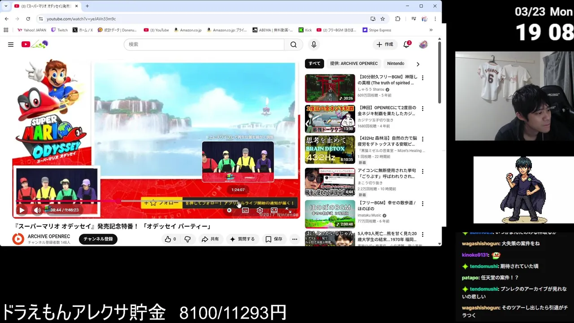This screenshot has width=574, height=323.
Task: Start voice search with the microphone
Action: pos(314,44)
